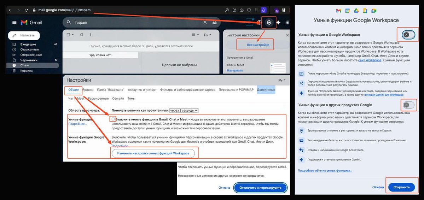This screenshot has height=200, width=424.
Task: Check Включить умные функции в Gmail, Chat и Meet
Action: pyautogui.click(x=113, y=119)
